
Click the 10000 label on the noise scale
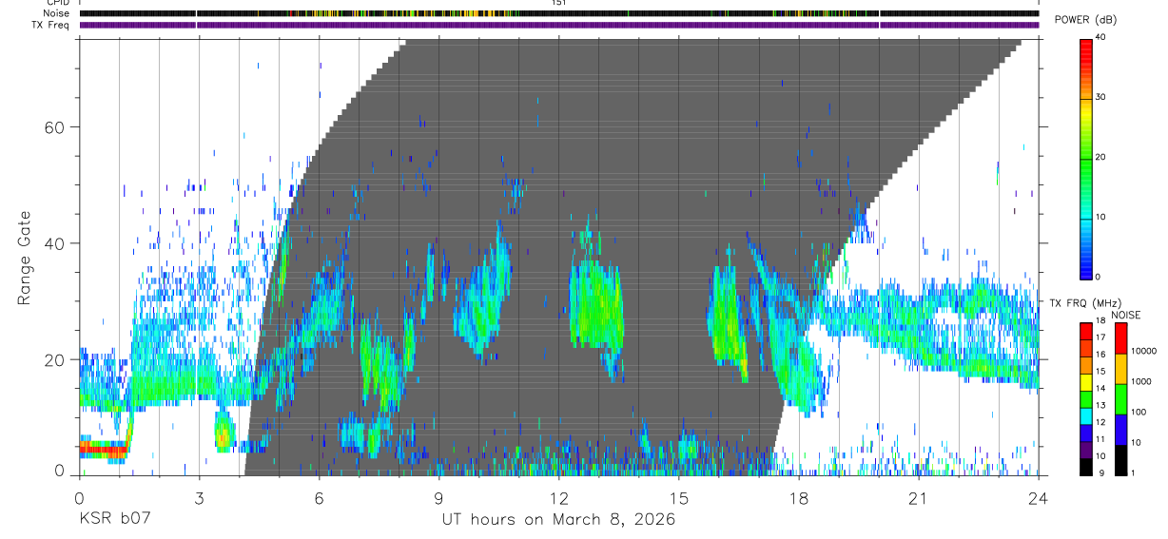(x=1143, y=353)
